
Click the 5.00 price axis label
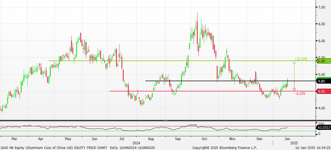click(322, 74)
